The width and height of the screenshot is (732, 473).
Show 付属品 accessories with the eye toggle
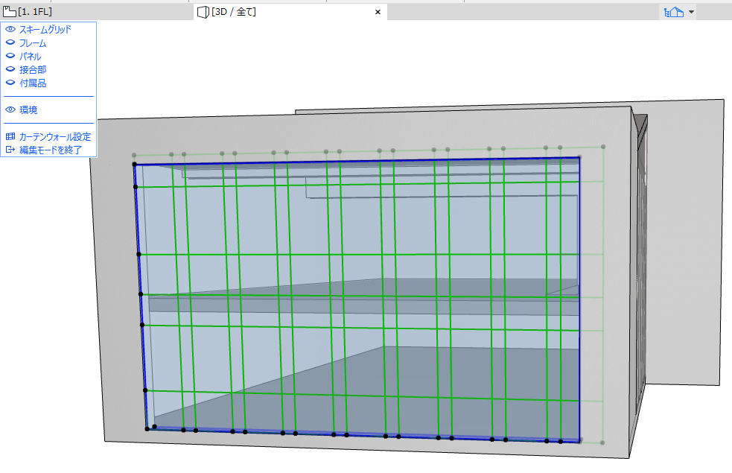pos(10,83)
